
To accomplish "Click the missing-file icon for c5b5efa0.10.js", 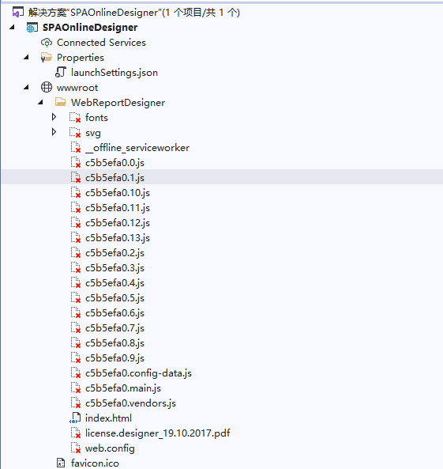I will click(x=76, y=193).
